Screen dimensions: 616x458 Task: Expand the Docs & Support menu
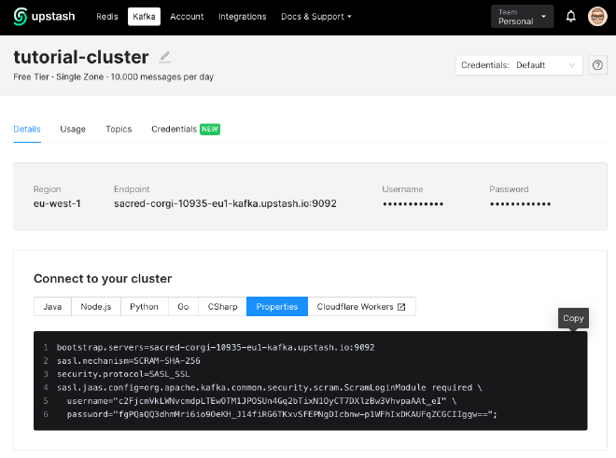point(316,17)
